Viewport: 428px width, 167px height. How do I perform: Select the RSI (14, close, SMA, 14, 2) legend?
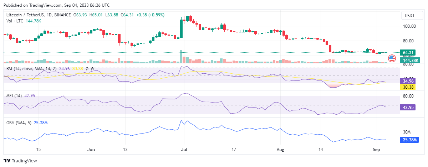click(x=31, y=68)
